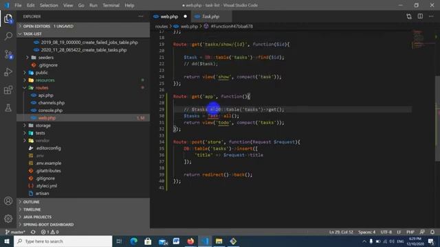Expand the seeders folder

tap(46, 58)
